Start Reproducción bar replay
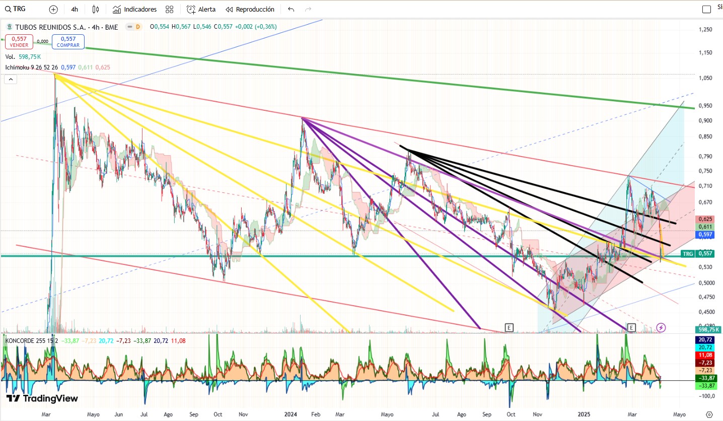This screenshot has width=723, height=421. [x=250, y=9]
